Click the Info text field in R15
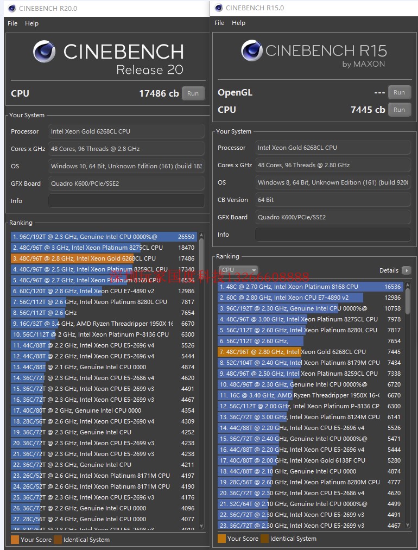This screenshot has width=418, height=550. pyautogui.click(x=333, y=235)
